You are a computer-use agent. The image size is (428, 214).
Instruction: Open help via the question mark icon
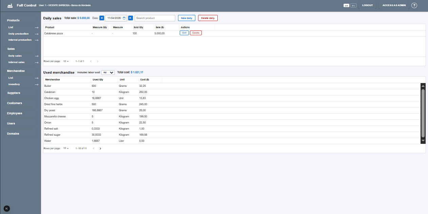tap(414, 5)
